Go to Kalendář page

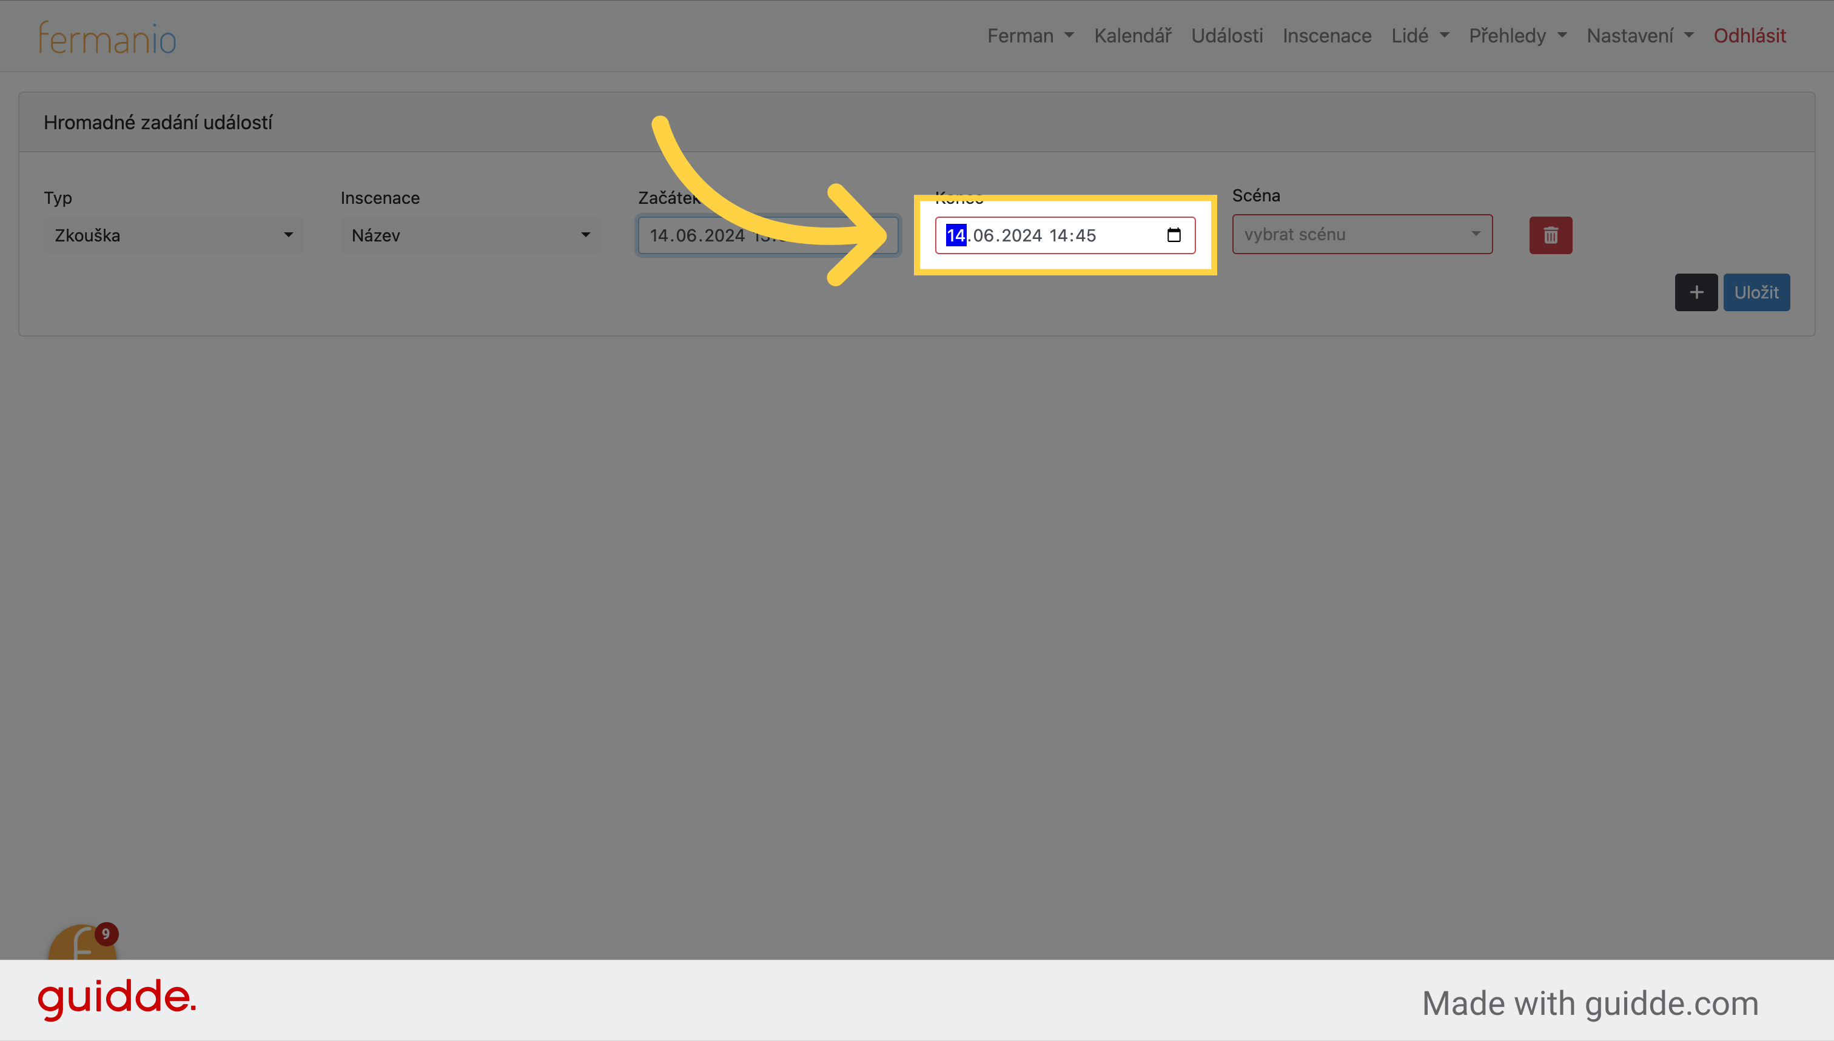coord(1133,36)
